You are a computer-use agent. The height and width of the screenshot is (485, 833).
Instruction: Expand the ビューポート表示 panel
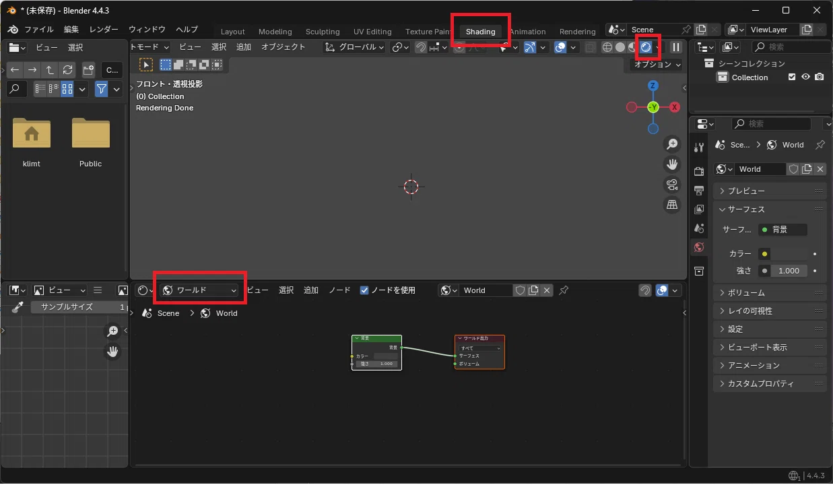coord(770,348)
